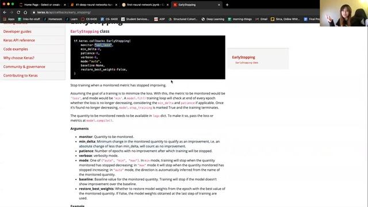Open Developer guides in the sidebar
The height and width of the screenshot is (207, 368).
pyautogui.click(x=17, y=32)
